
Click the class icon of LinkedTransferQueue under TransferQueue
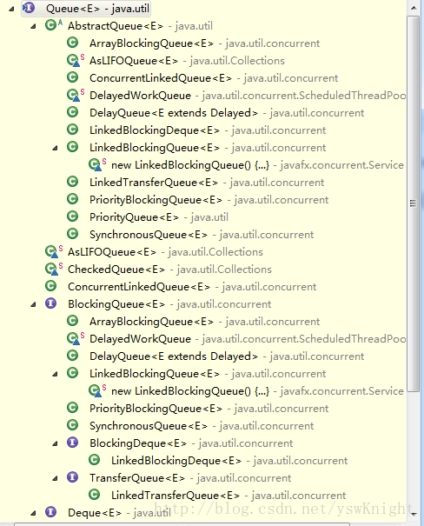point(94,495)
